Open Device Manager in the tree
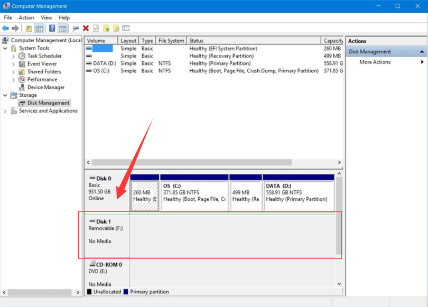Viewport: 428px width, 307px height. [45, 87]
